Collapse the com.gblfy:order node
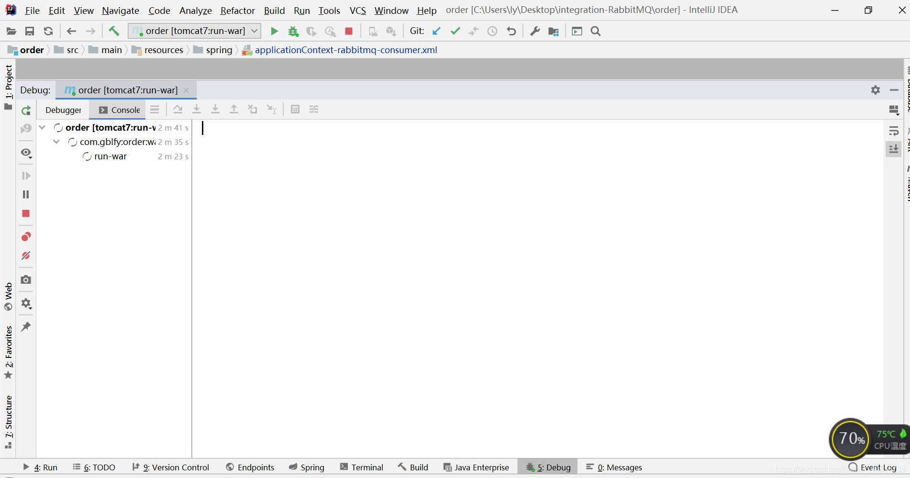Viewport: 910px width, 478px height. pos(56,142)
